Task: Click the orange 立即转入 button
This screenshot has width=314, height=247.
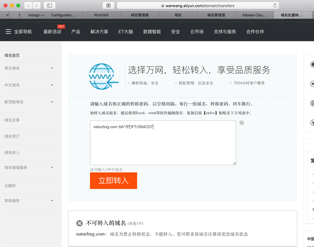Action: click(x=114, y=181)
